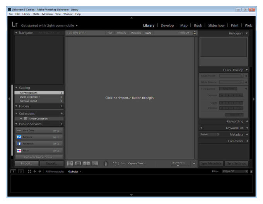Switch to the Slideshow module
This screenshot has width=263, height=204.
click(x=216, y=25)
